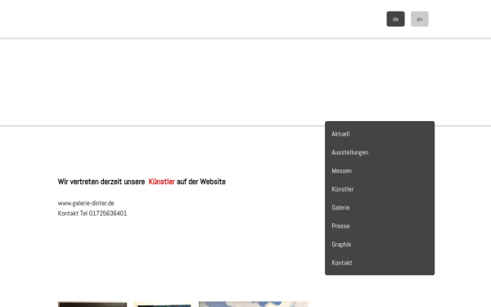Click the 'Kontakt Tel 01725636401' line
The height and width of the screenshot is (307, 491).
point(92,214)
